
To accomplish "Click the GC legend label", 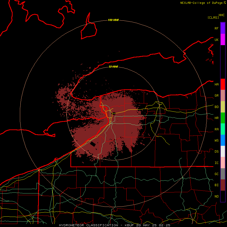I will click(x=216, y=174).
